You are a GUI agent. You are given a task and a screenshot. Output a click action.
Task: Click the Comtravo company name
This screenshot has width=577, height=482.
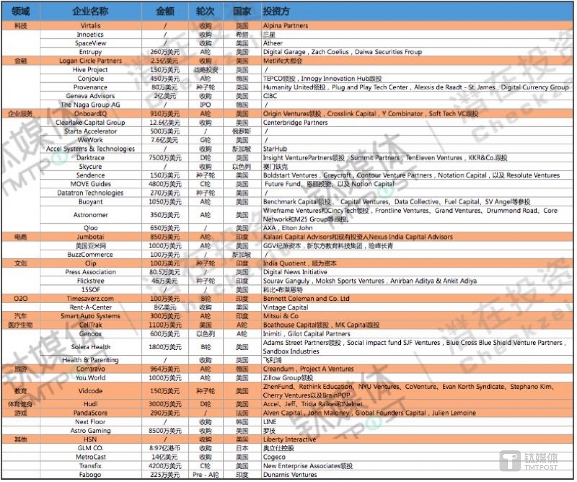click(91, 369)
